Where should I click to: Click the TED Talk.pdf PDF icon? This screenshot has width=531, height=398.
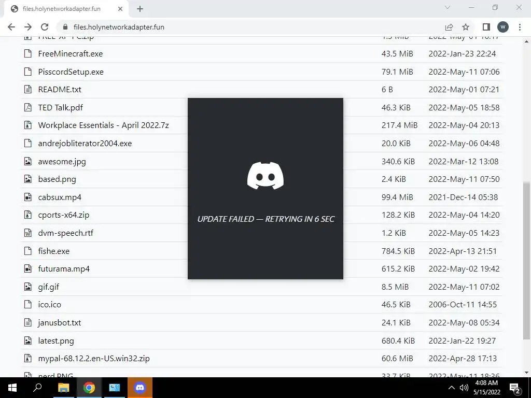pos(28,108)
